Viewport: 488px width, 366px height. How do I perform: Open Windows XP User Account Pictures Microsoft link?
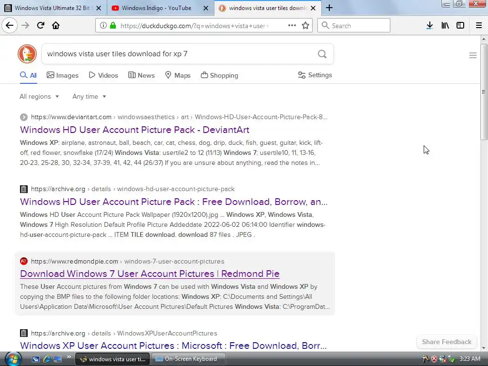coord(173,346)
